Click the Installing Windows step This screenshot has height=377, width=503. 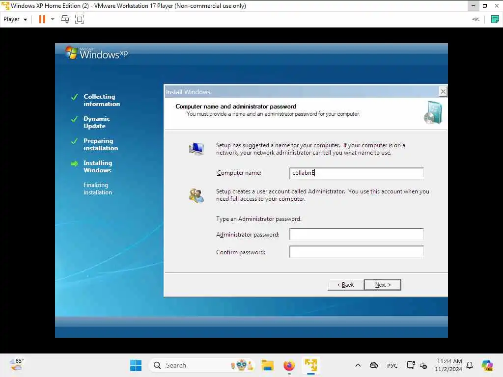click(98, 166)
